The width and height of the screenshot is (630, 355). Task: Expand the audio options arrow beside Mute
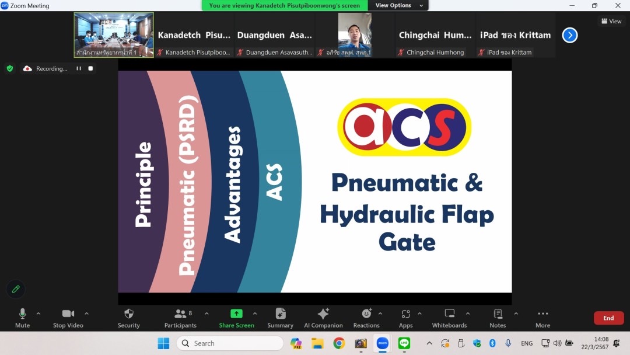click(38, 314)
